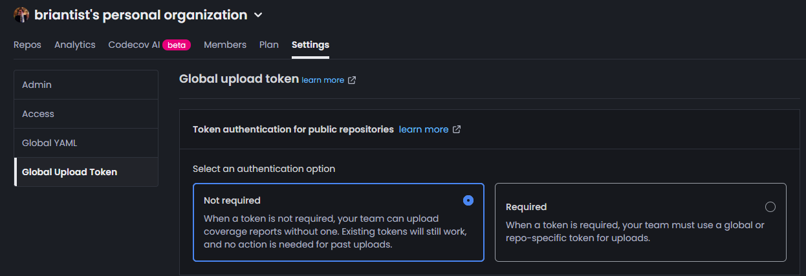Select the Settings tab

coord(310,45)
